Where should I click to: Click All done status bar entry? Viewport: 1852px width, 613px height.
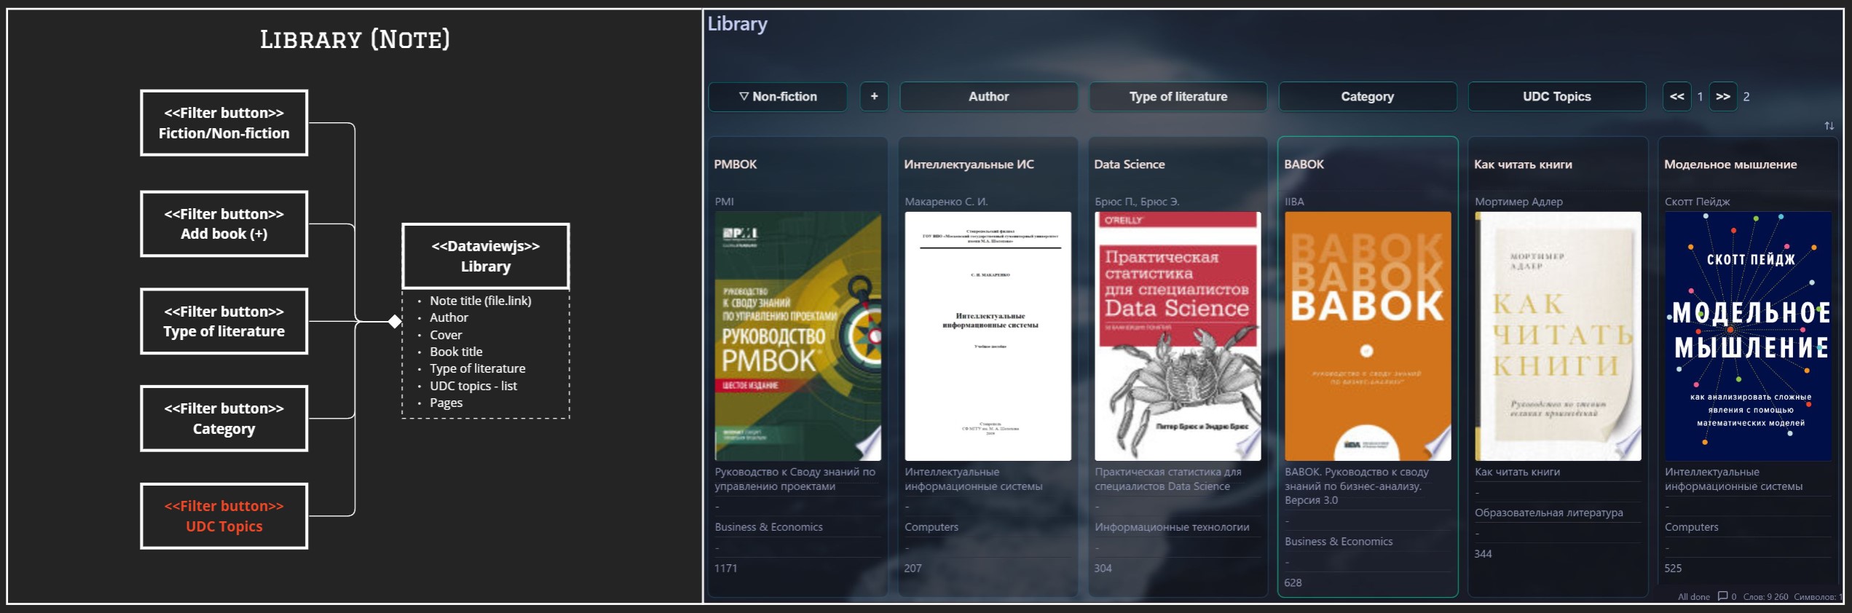tap(1693, 597)
